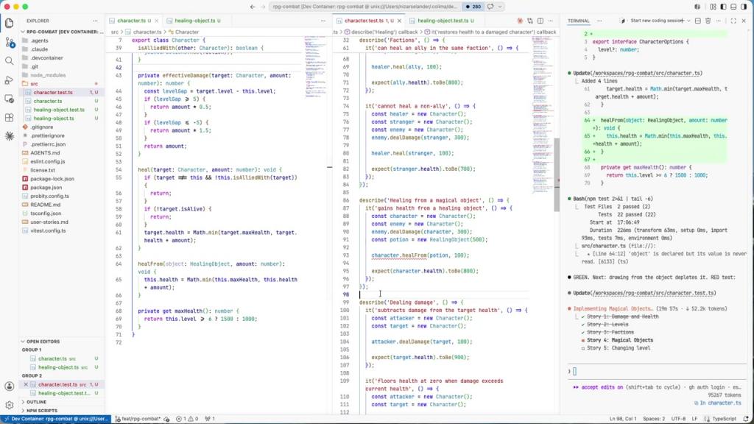Screen dimensions: 754x424
Task: Open the Search view
Action: 9,61
